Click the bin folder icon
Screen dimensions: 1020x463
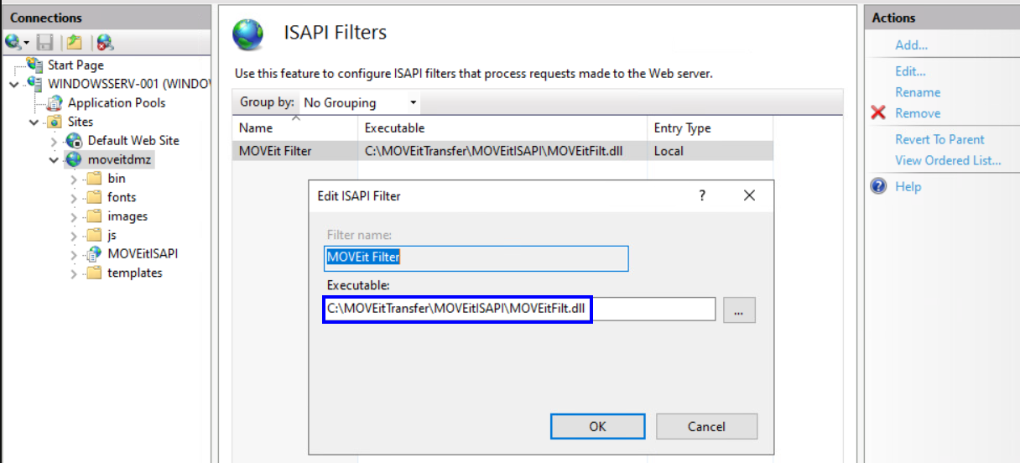coord(93,178)
